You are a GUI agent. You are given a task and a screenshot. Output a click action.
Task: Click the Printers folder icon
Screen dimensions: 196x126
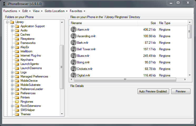coord(17,97)
